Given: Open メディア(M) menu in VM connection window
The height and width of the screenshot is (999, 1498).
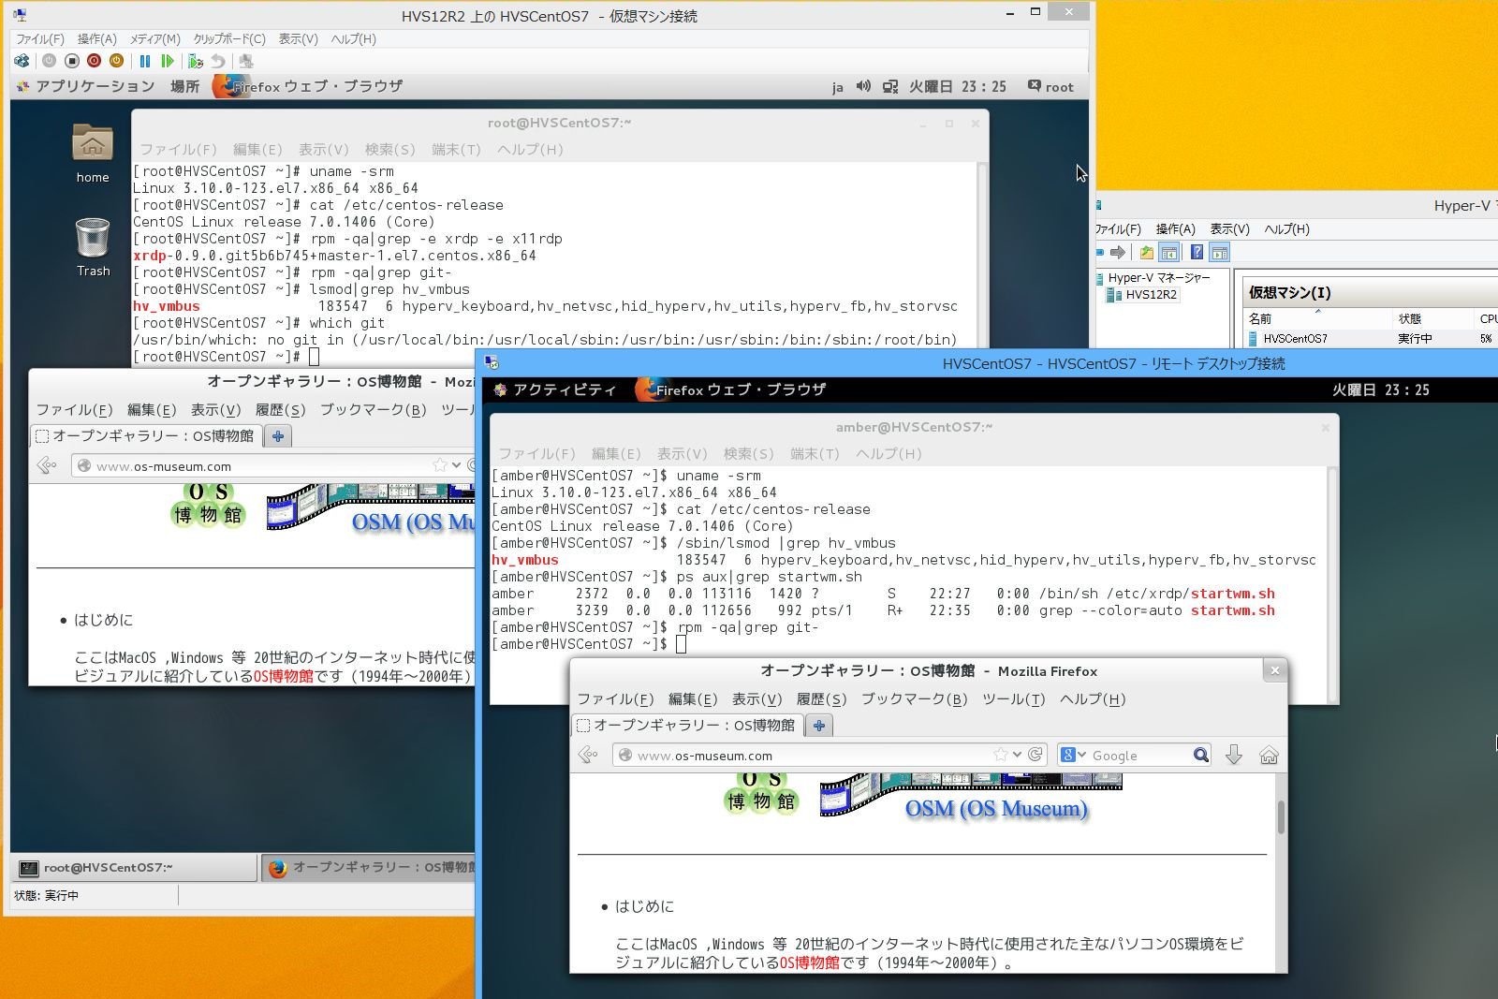Looking at the screenshot, I should click(154, 38).
